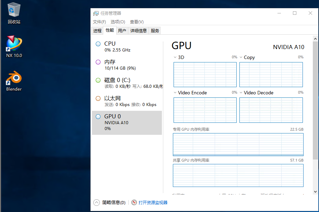Select 以太网 network entry
Screen dimensions: 319x212
(127, 101)
